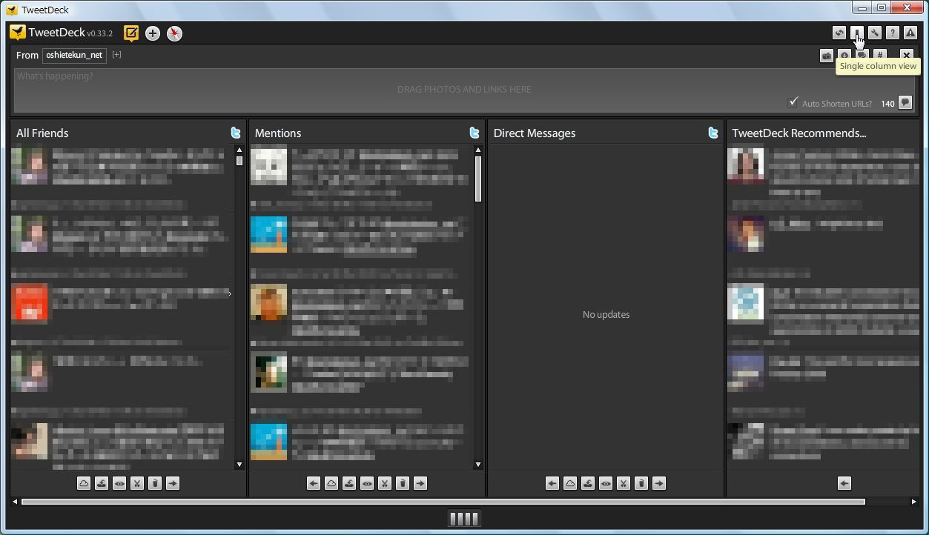Click the eye icon under All Friends column

119,483
